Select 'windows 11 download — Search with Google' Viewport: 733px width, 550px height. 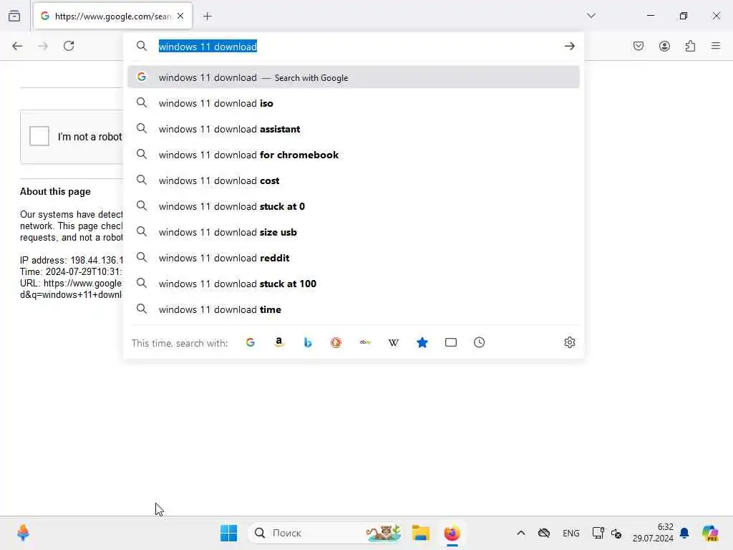[x=354, y=77]
